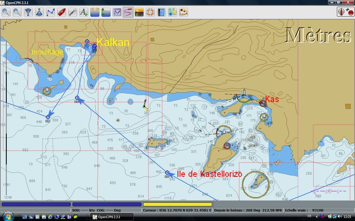Click waypoint 005 on the route
Image resolution: width=355 pixels, height=221 pixels.
[x=167, y=173]
